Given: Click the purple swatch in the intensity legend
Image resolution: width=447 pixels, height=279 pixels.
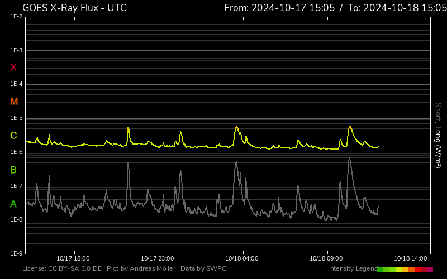Looking at the screenshot, I should coord(430,269).
